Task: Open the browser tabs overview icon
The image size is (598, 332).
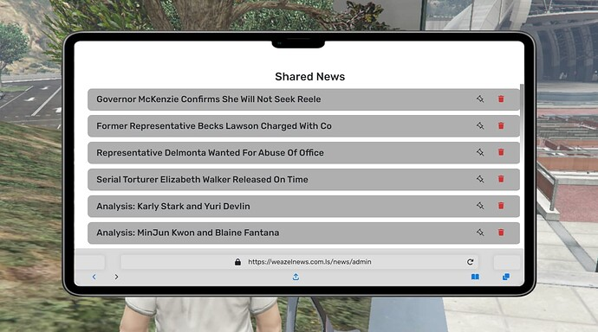Action: pos(506,277)
